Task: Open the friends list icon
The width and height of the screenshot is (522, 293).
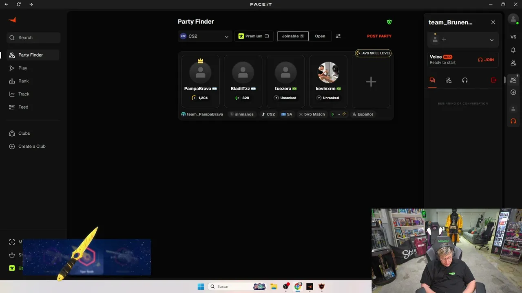Action: (x=513, y=63)
